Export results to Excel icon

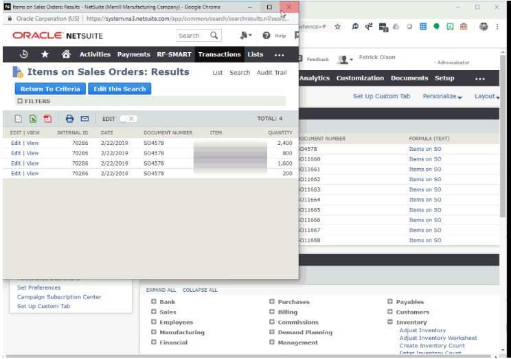pos(33,119)
